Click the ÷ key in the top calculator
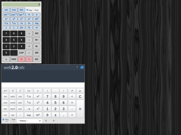 point(29,53)
